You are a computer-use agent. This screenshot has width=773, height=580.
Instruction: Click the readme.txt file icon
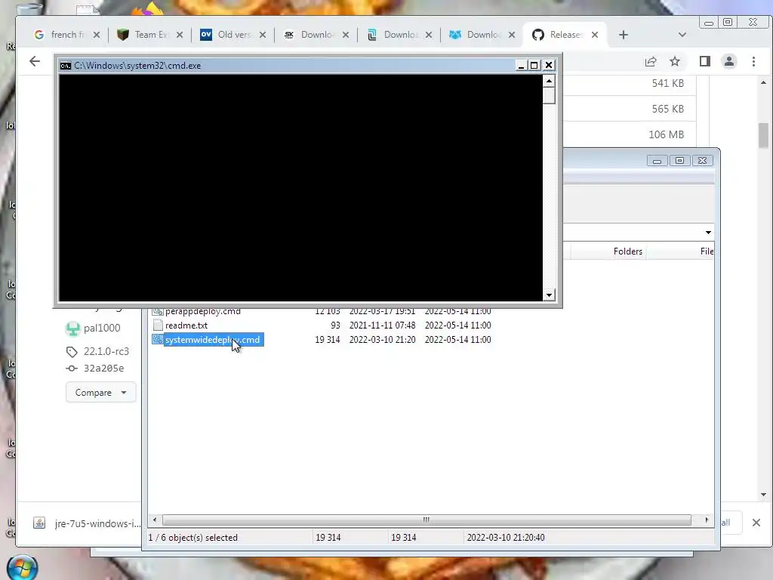pyautogui.click(x=158, y=325)
